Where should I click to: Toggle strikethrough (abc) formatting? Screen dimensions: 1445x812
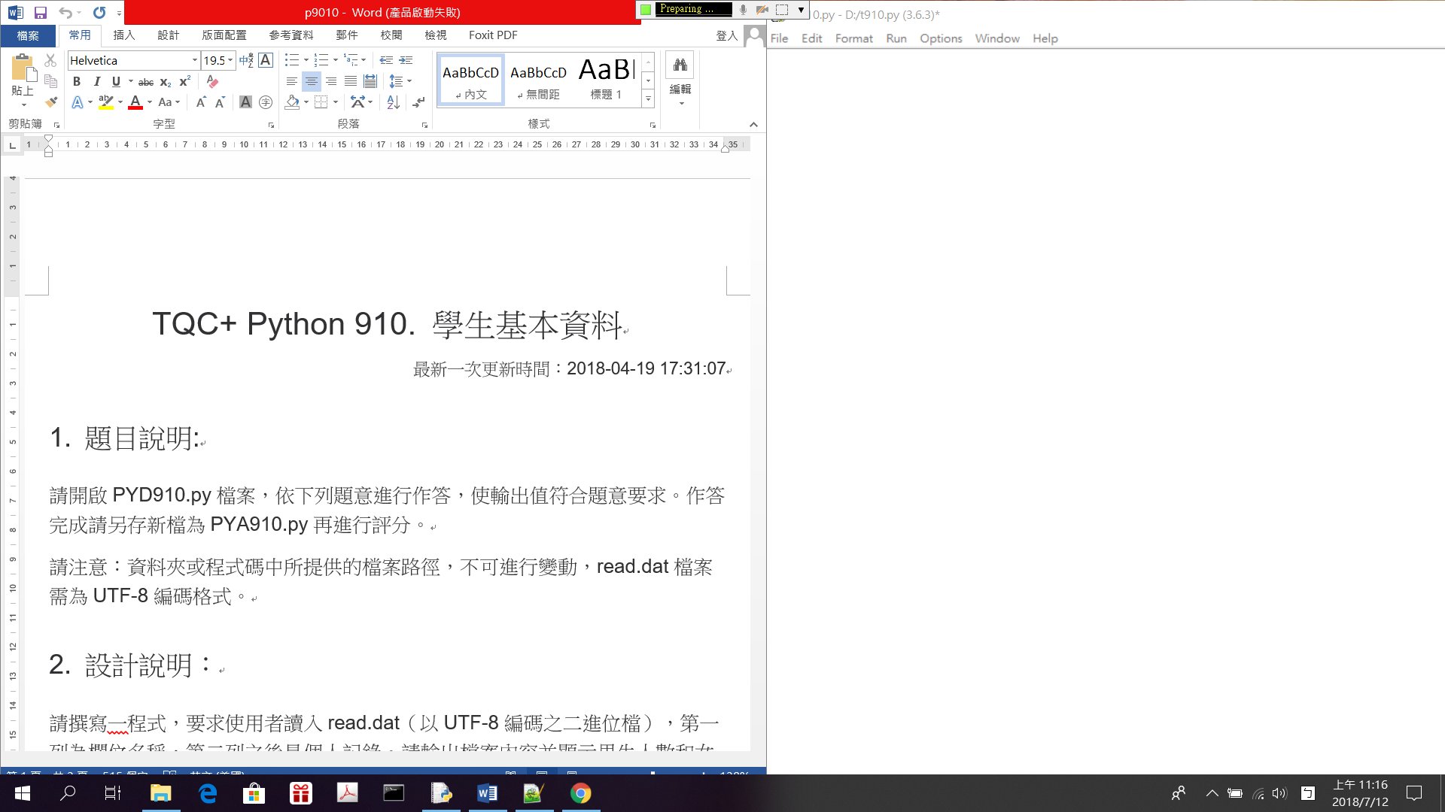pos(146,82)
